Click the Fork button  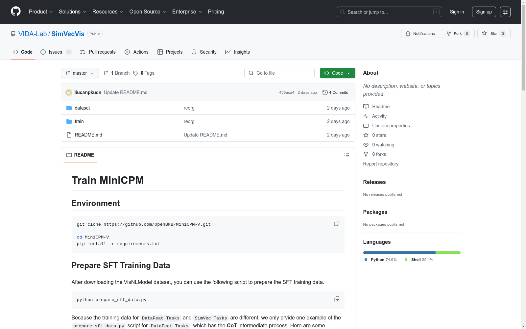click(458, 34)
